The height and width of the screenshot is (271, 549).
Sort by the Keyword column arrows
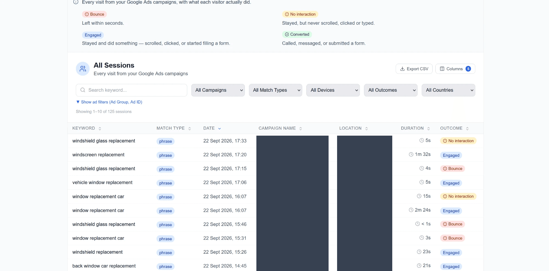point(100,128)
